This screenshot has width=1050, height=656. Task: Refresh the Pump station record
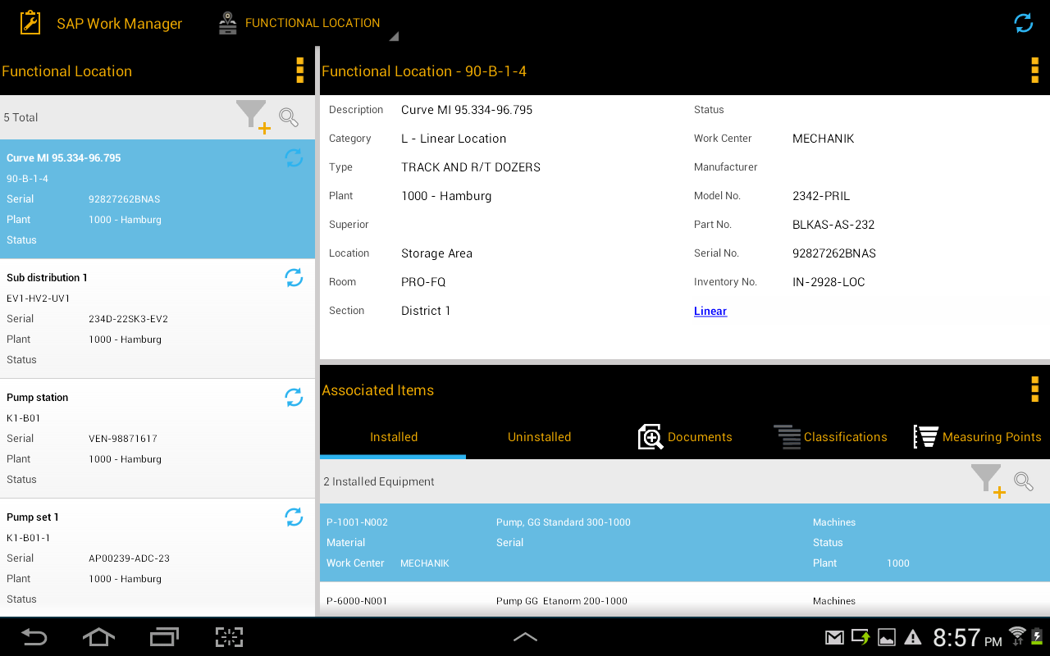point(294,397)
